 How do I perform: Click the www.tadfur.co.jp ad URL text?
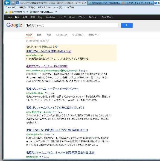click(34, 55)
